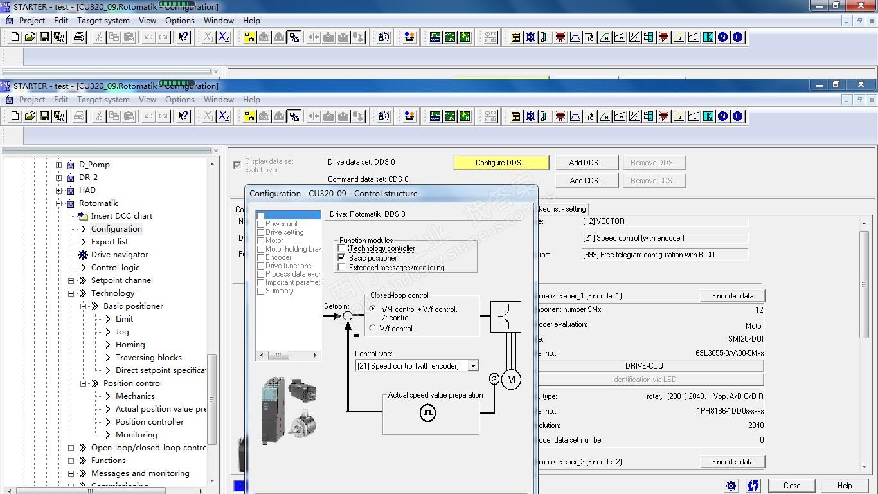Click the yellow Configure DDS button
This screenshot has width=878, height=494.
click(x=501, y=163)
